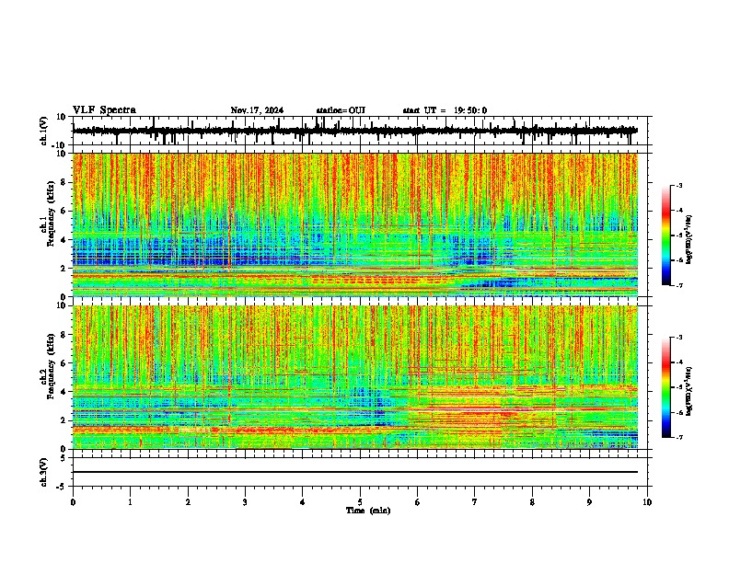Screen dimensions: 729x563
Task: Click time axis tick label "3"
Action: (245, 502)
